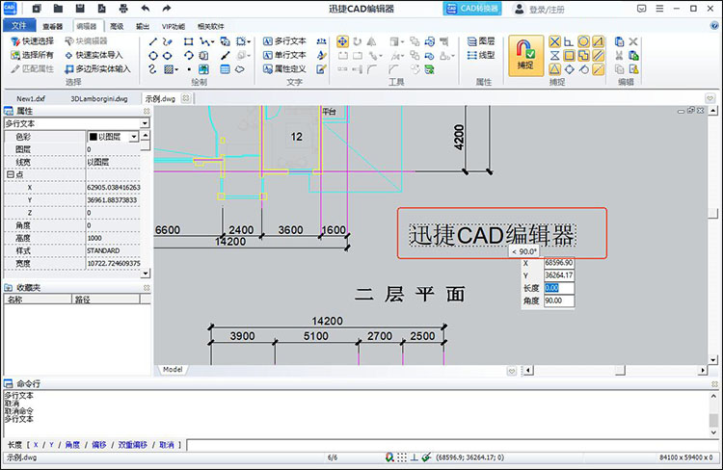Toggle the parallel lines snap mode
The image size is (723, 470).
coord(598,56)
